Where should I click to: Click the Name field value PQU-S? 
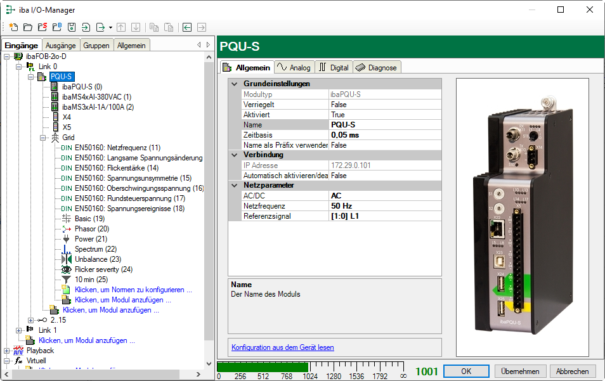[x=384, y=125]
